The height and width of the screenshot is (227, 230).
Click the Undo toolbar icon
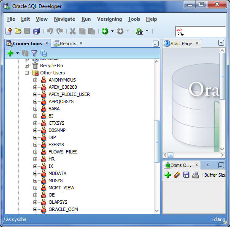[x=50, y=31]
